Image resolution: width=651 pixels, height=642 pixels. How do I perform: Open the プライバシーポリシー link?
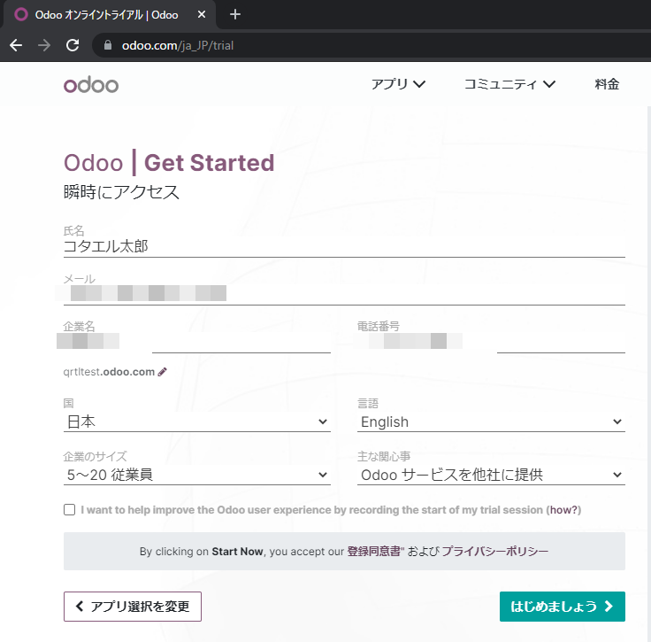(x=495, y=551)
